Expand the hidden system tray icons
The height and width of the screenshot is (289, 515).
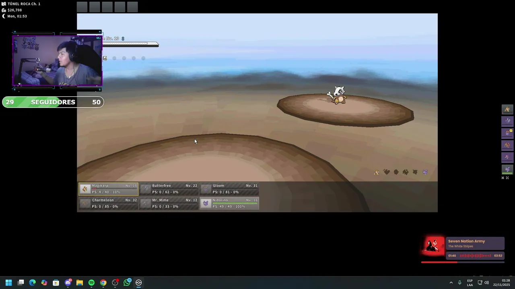point(451,283)
